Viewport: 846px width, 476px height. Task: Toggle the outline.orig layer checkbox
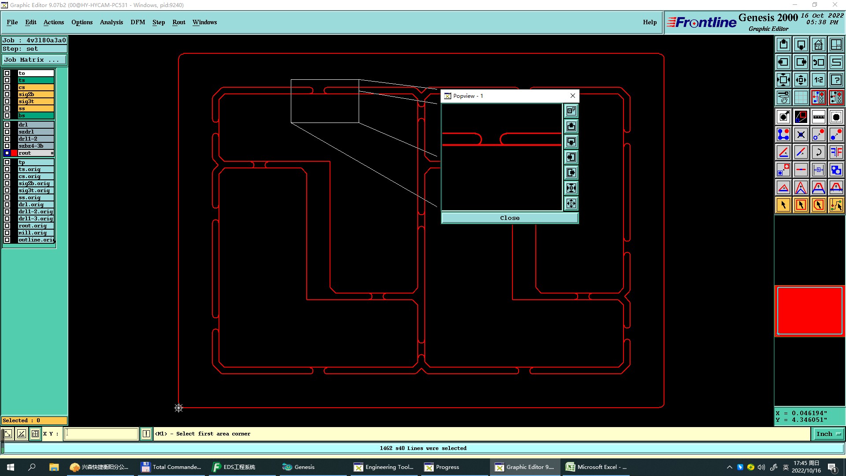click(x=7, y=240)
